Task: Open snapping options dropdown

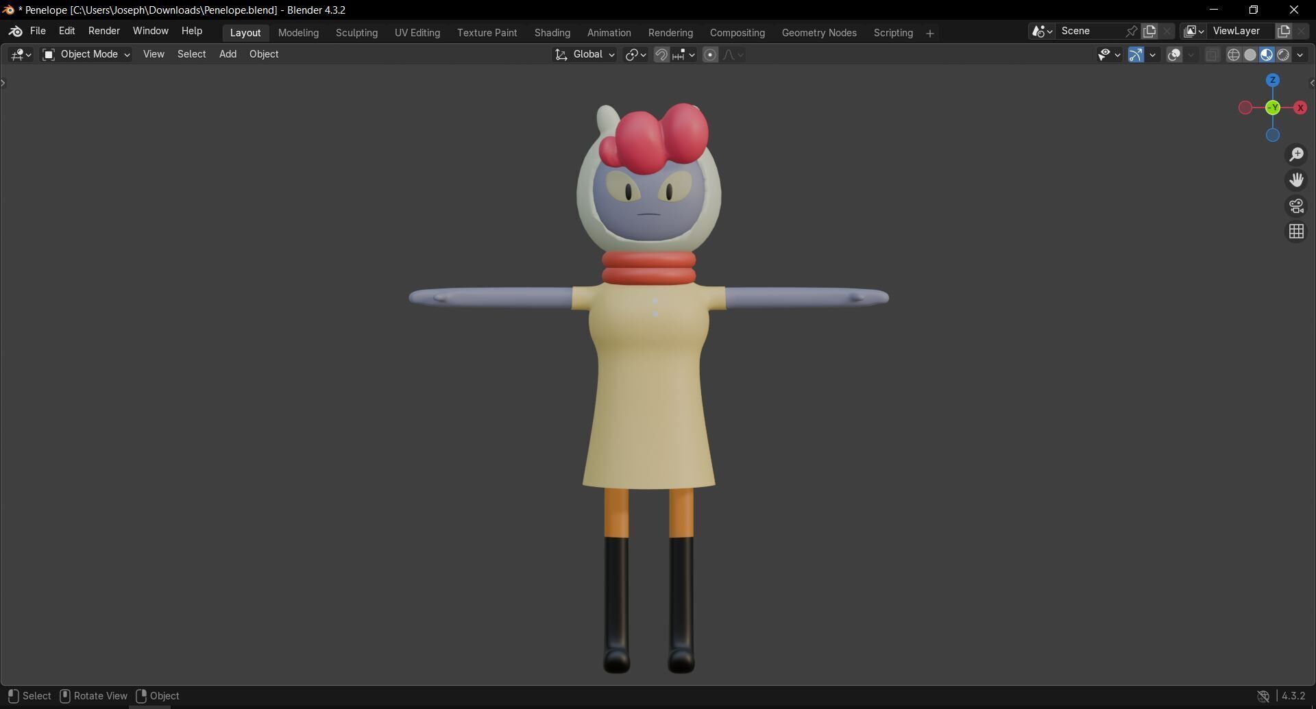Action: [x=685, y=55]
